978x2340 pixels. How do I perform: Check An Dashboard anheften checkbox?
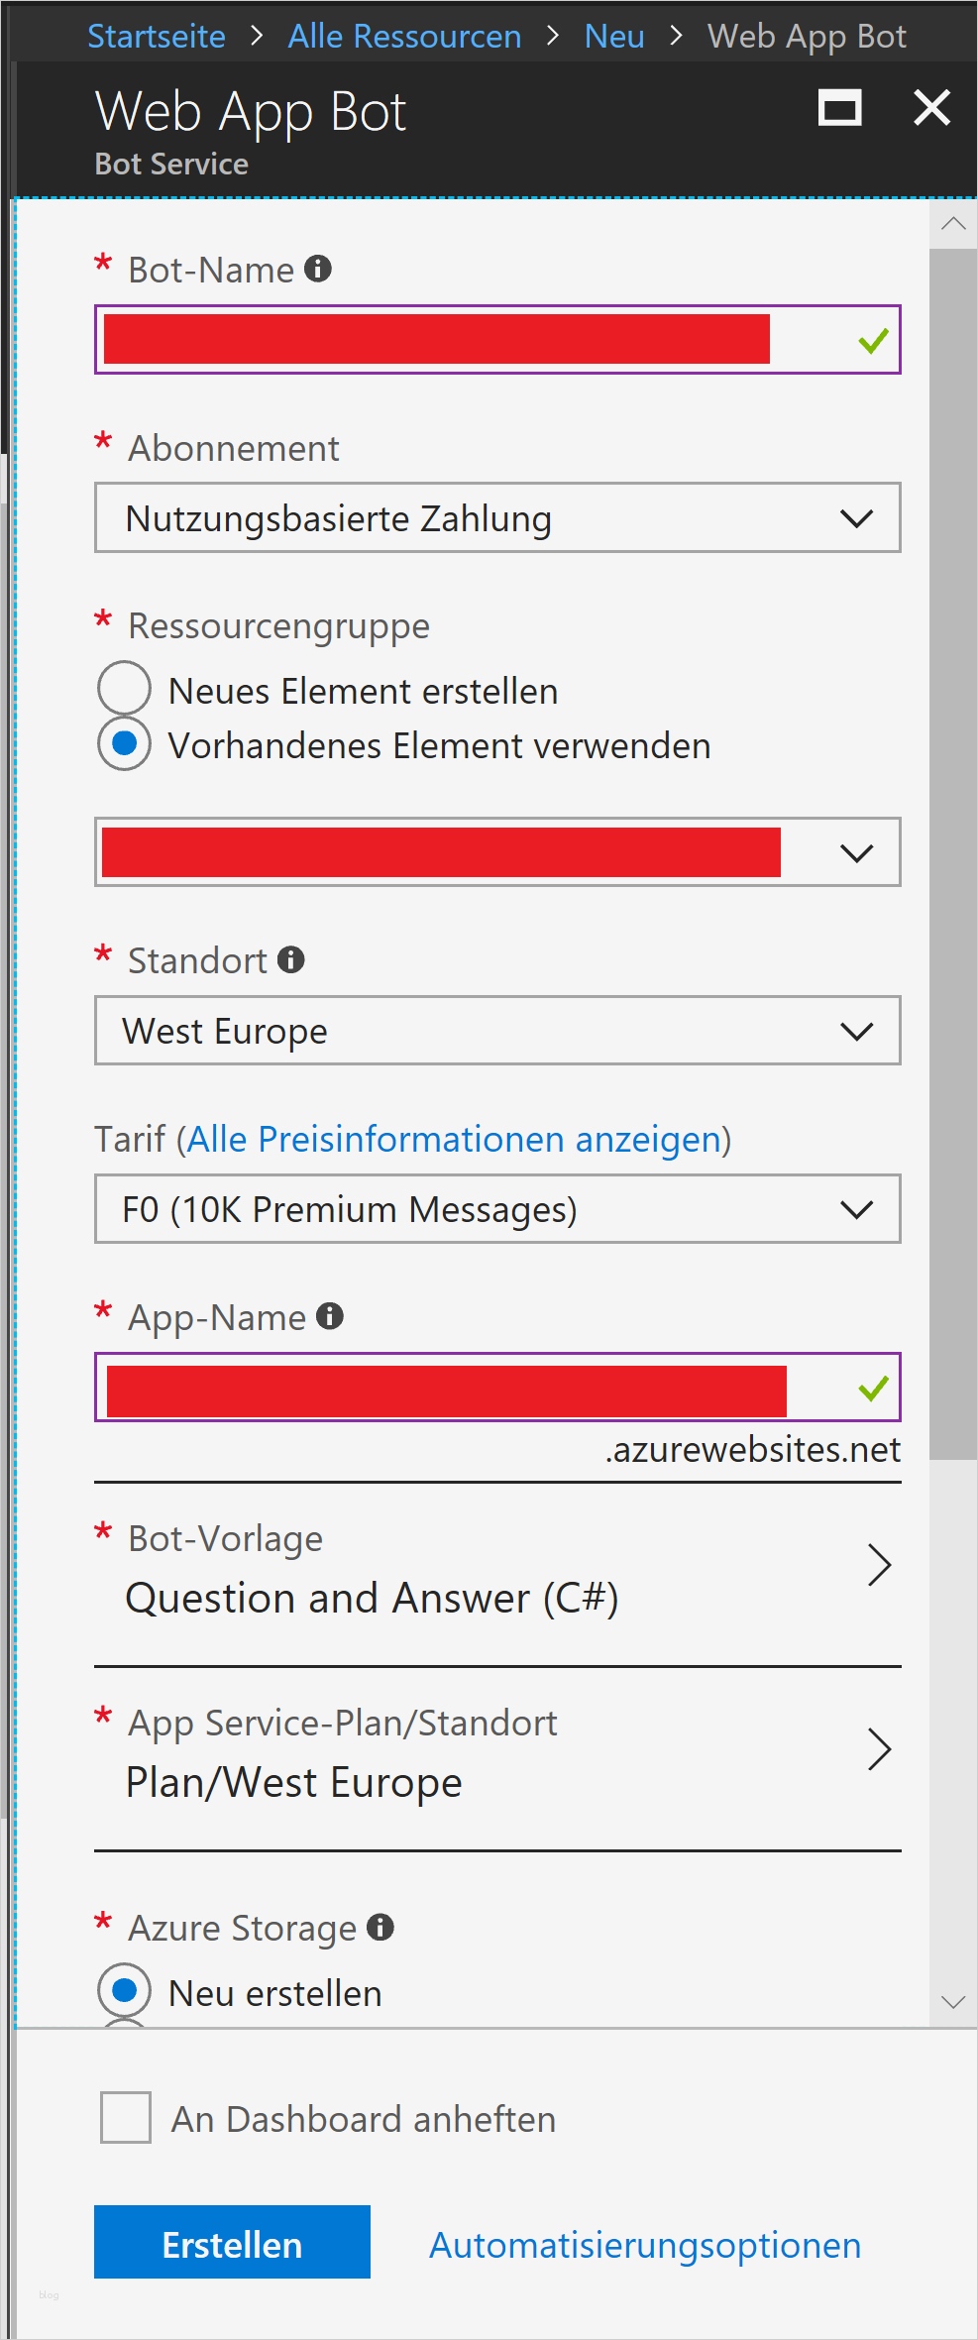126,2117
